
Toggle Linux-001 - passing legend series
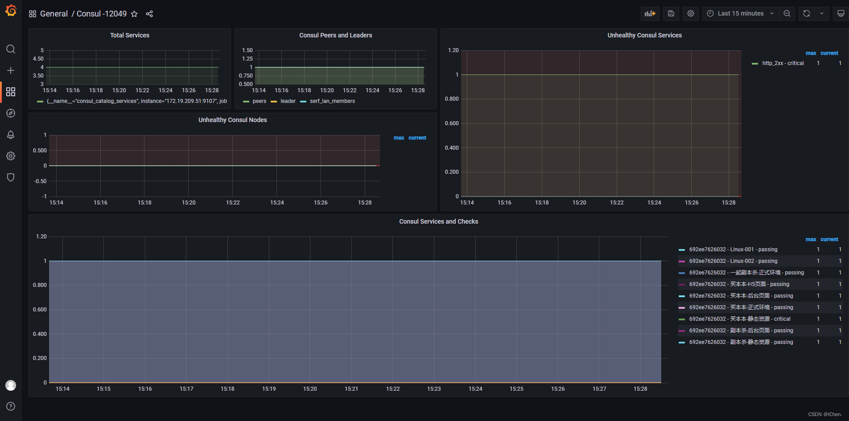pos(733,249)
